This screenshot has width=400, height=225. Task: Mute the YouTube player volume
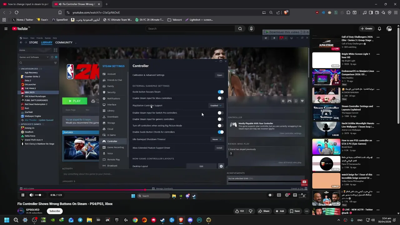(31, 195)
